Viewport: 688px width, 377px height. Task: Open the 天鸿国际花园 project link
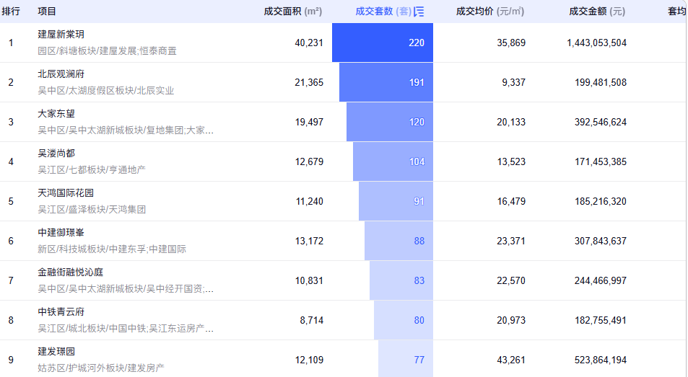[66, 192]
